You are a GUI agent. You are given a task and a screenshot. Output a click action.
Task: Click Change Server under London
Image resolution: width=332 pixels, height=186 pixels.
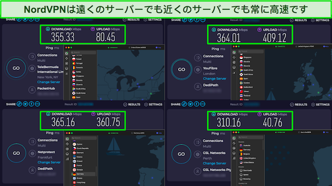click(215, 78)
